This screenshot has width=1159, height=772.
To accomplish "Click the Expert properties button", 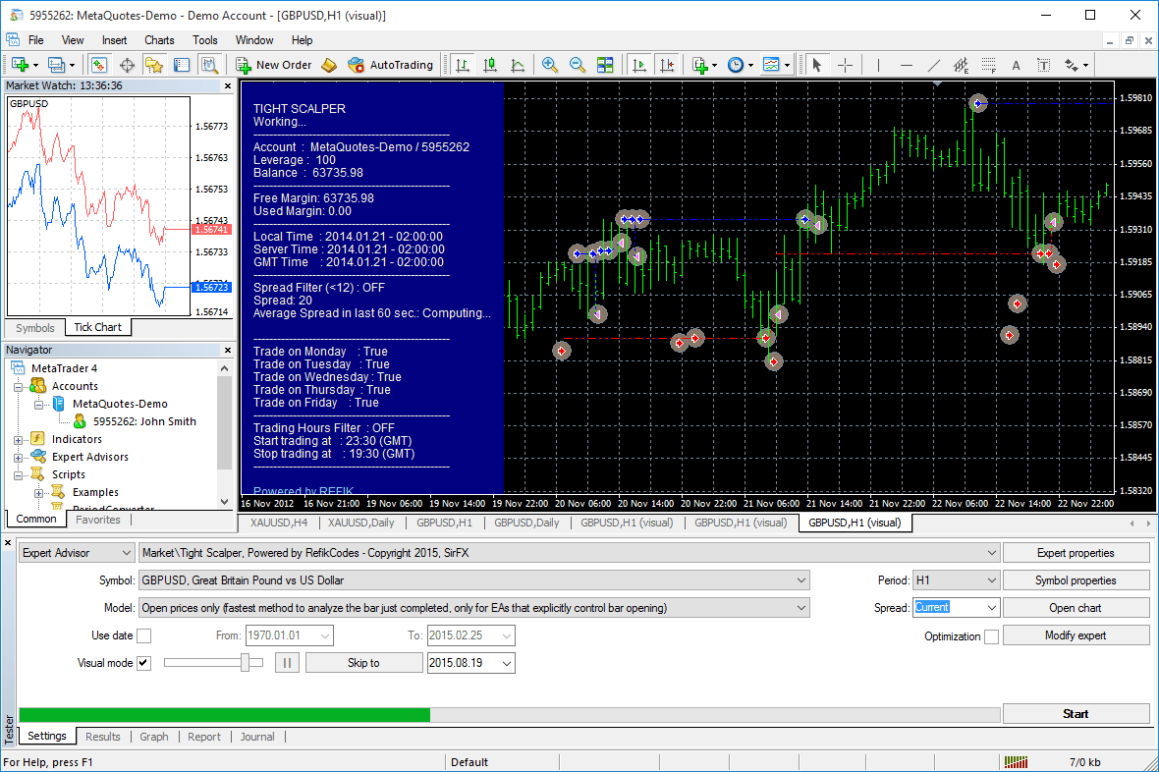I will click(x=1076, y=552).
